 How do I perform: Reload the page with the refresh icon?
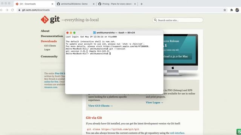tap(12, 10)
